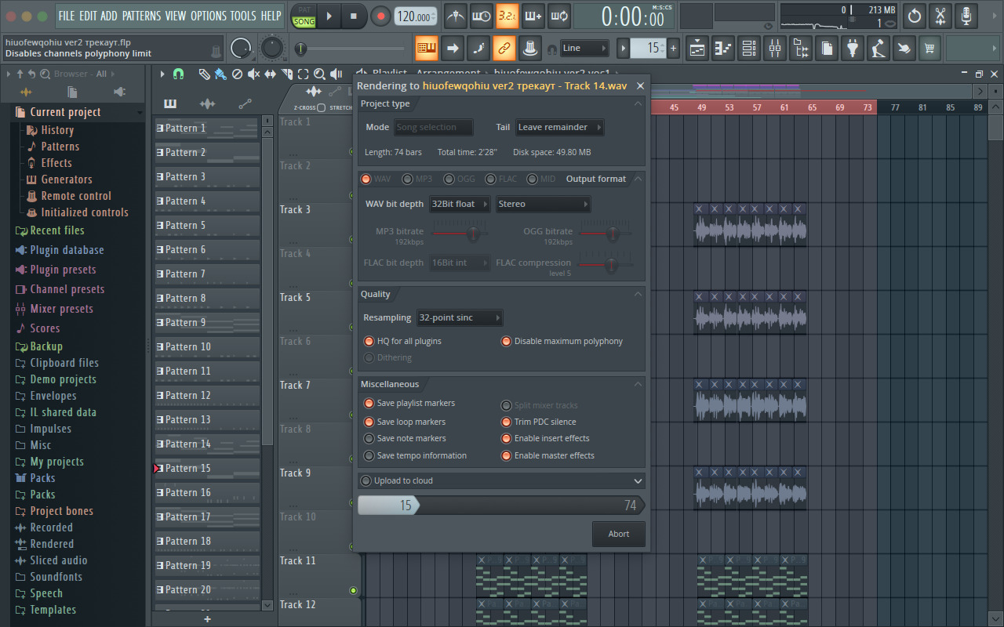Viewport: 1004px width, 627px height.
Task: Open the Resampling 32-point sinc dropdown
Action: (460, 318)
